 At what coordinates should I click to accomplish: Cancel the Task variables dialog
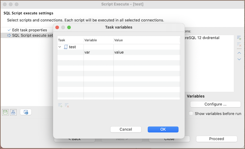pyautogui.click(x=126, y=129)
